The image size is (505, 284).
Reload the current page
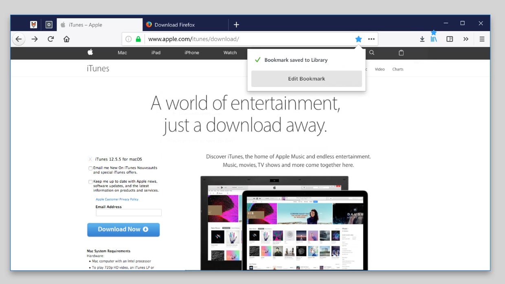click(50, 39)
